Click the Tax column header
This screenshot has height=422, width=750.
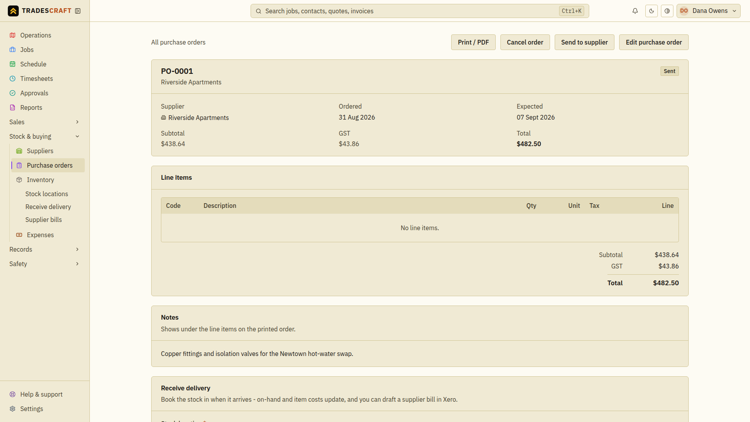[594, 206]
